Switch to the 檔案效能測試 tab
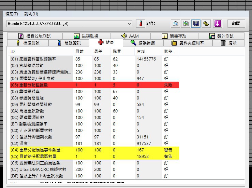 35,36
